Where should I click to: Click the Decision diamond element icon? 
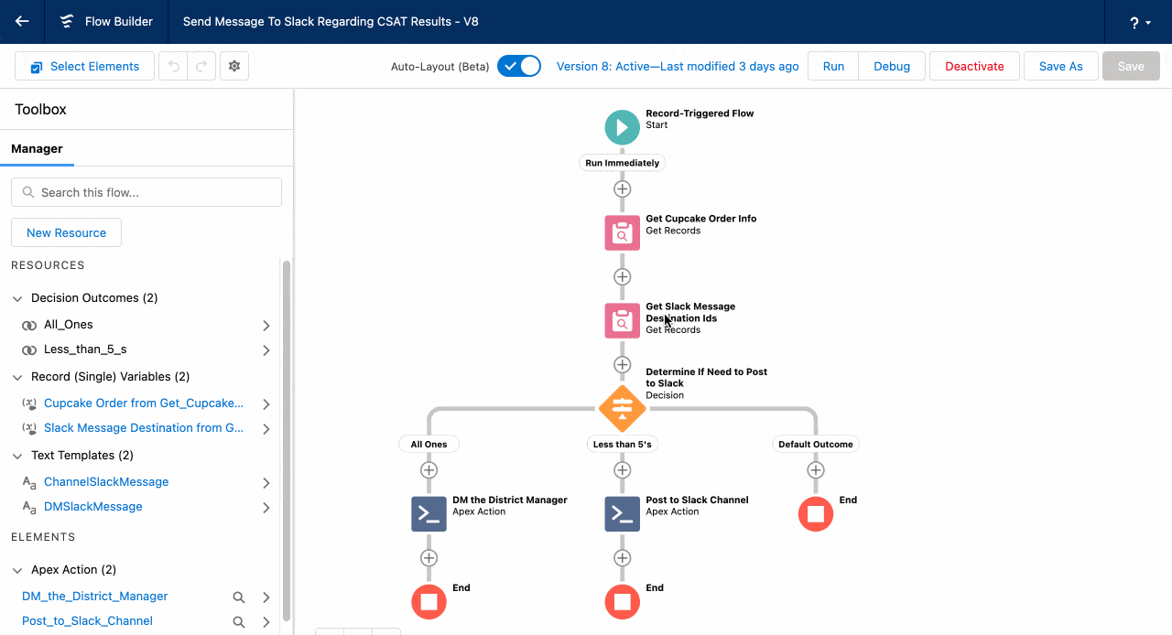pos(623,408)
